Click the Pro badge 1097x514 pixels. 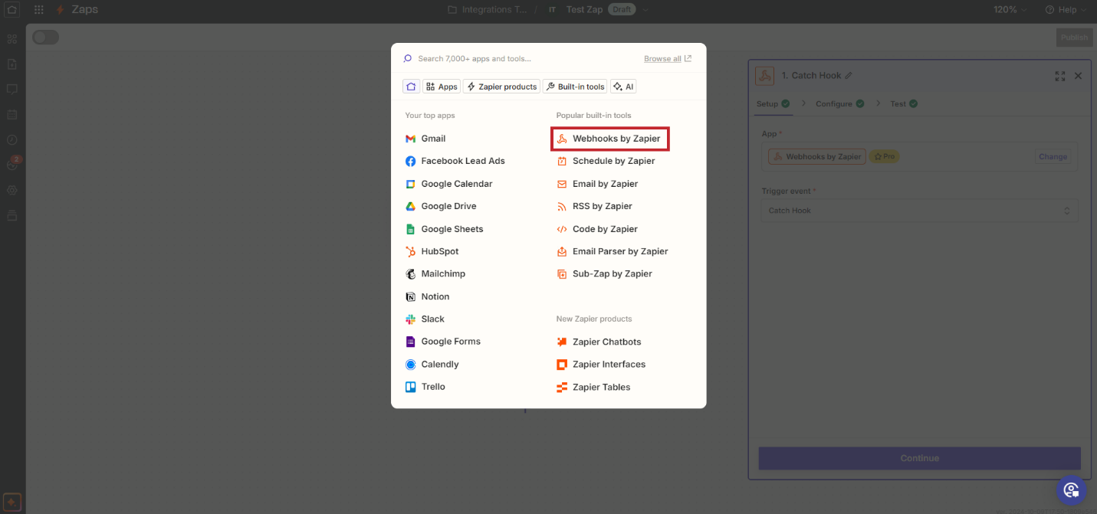(884, 157)
